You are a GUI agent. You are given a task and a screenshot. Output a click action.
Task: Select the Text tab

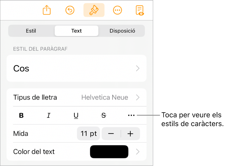coord(76,31)
